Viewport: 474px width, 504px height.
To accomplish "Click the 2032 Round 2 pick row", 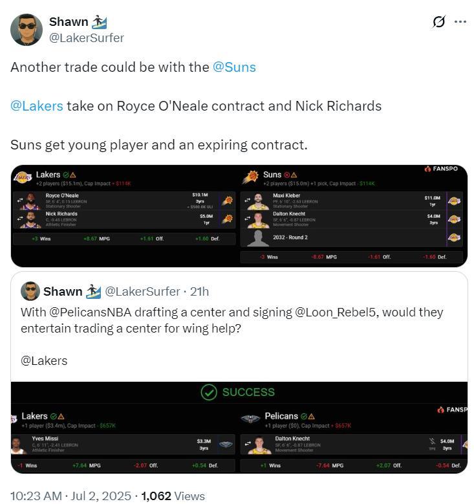I will [352, 237].
